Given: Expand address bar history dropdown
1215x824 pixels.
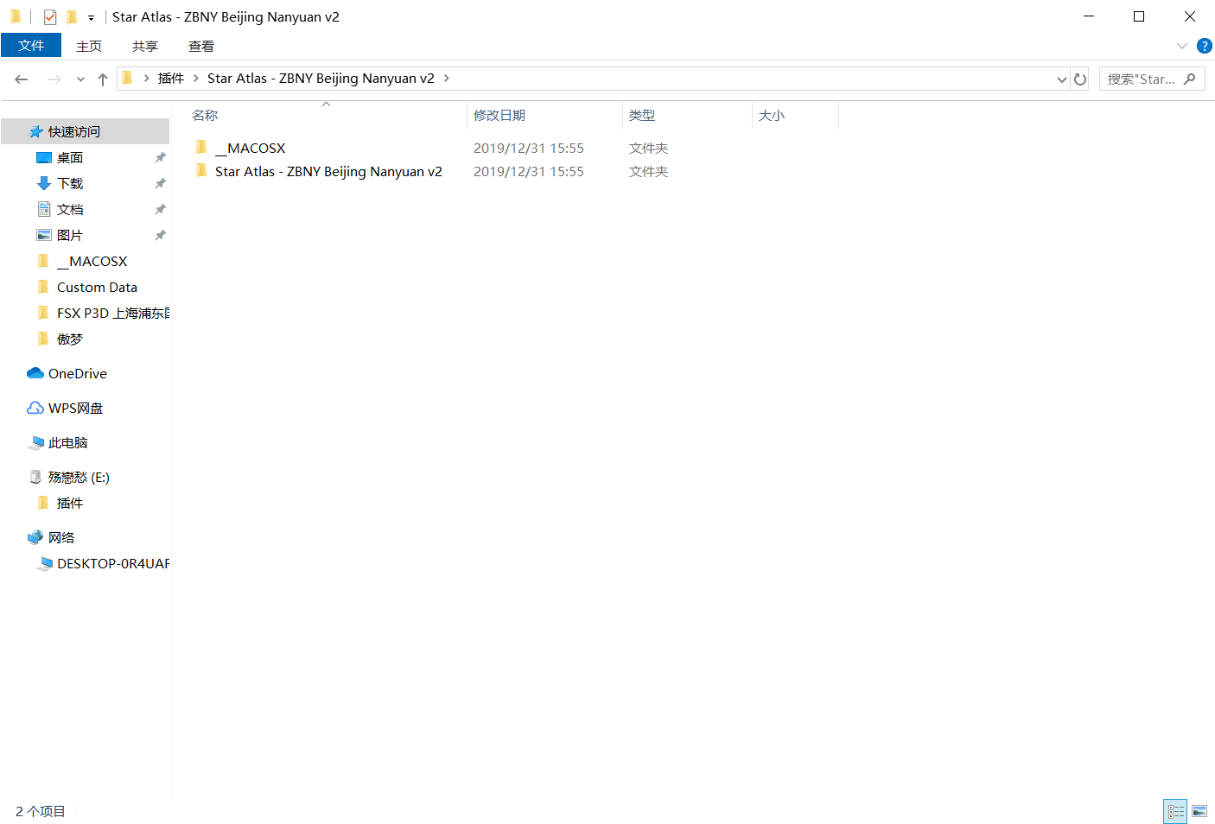Looking at the screenshot, I should pos(1062,79).
